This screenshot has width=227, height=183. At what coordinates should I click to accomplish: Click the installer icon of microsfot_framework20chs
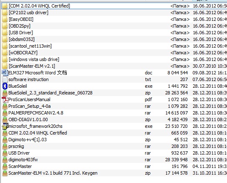coord(5,126)
